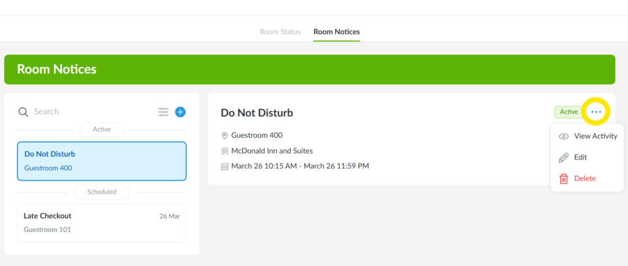Click the building icon near McDonald Inn and Suites
628x266 pixels.
click(x=225, y=151)
